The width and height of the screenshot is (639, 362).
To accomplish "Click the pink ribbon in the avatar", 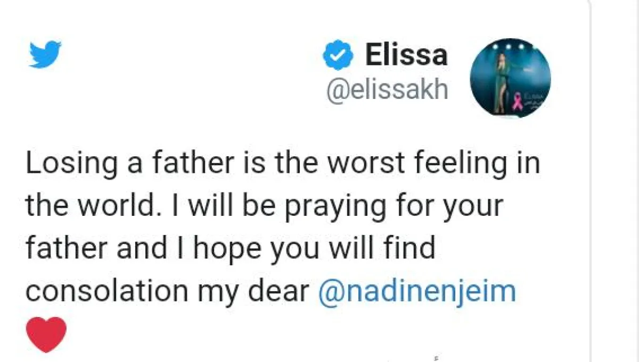I will 517,100.
